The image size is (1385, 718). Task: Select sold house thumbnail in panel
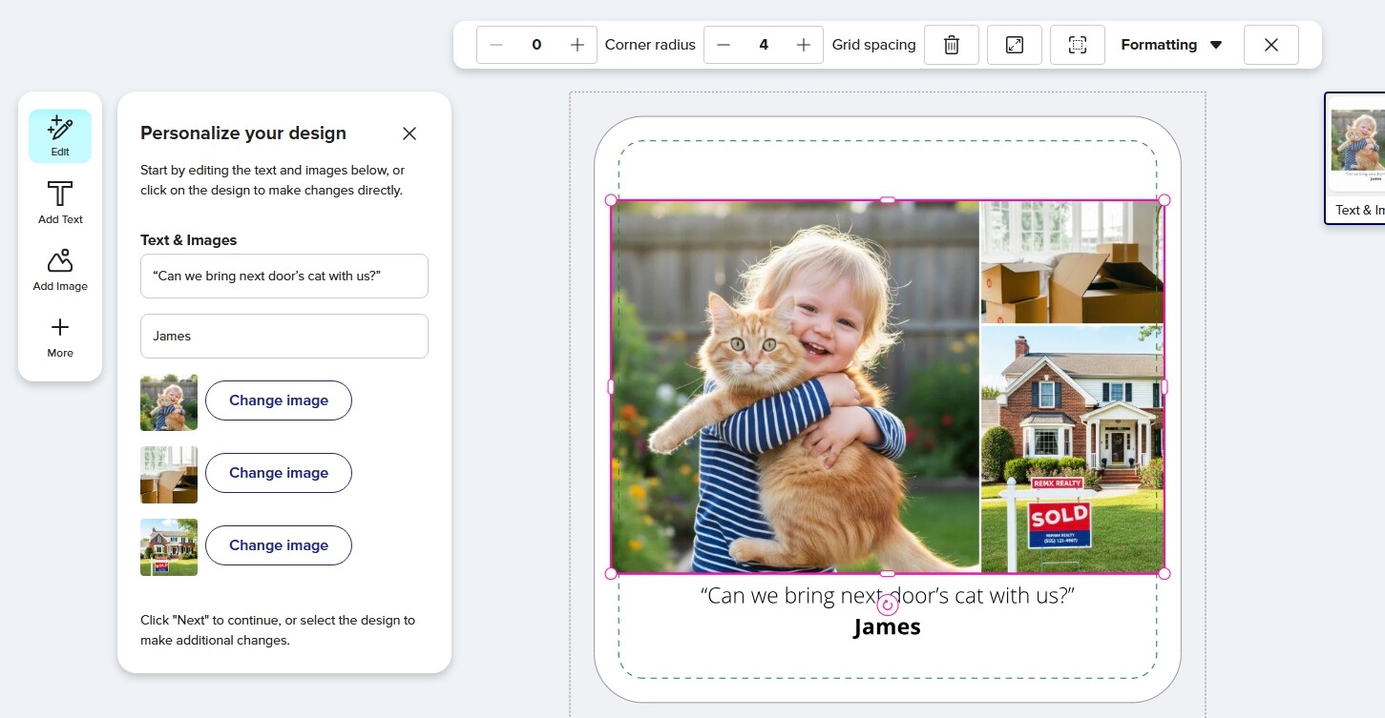coord(169,547)
